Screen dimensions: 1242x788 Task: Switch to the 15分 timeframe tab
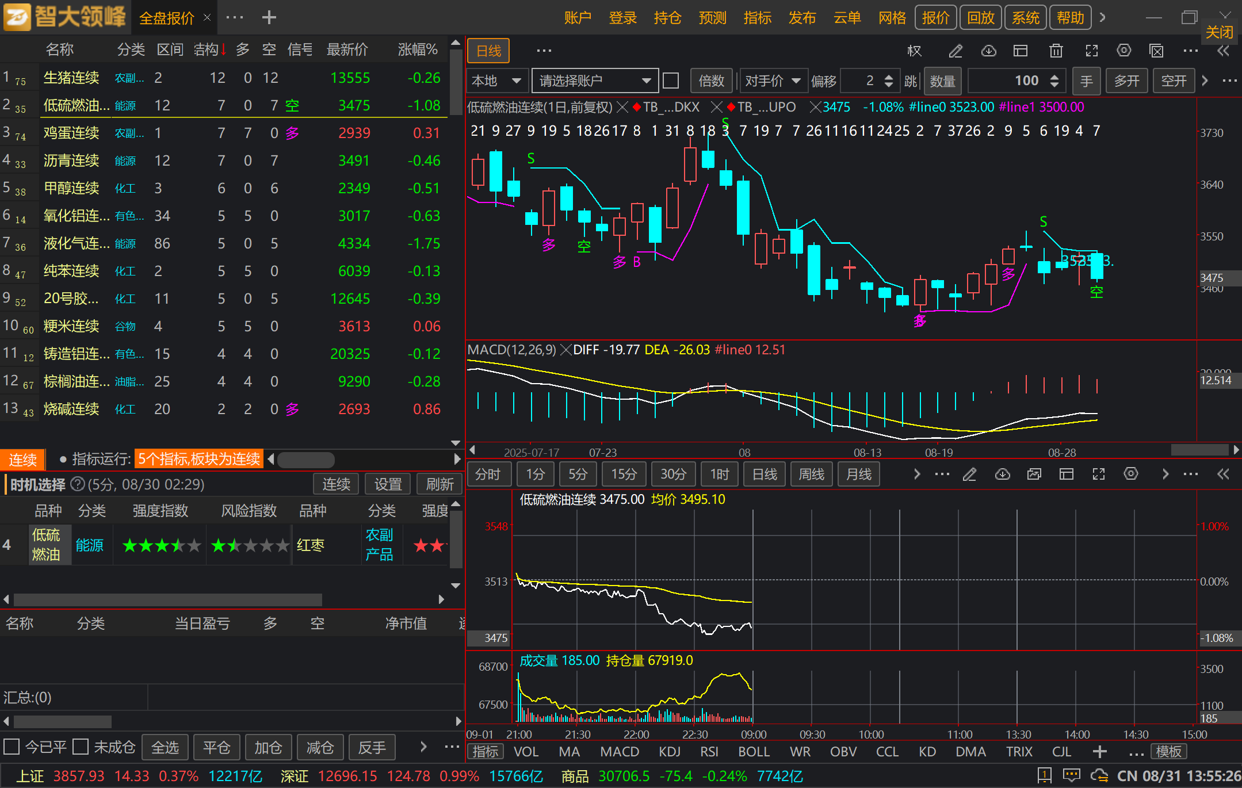tap(624, 474)
